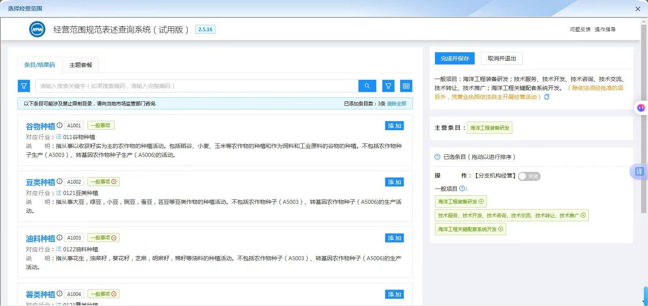The width and height of the screenshot is (648, 306).
Task: Click the 清除全部 link
Action: (396, 104)
